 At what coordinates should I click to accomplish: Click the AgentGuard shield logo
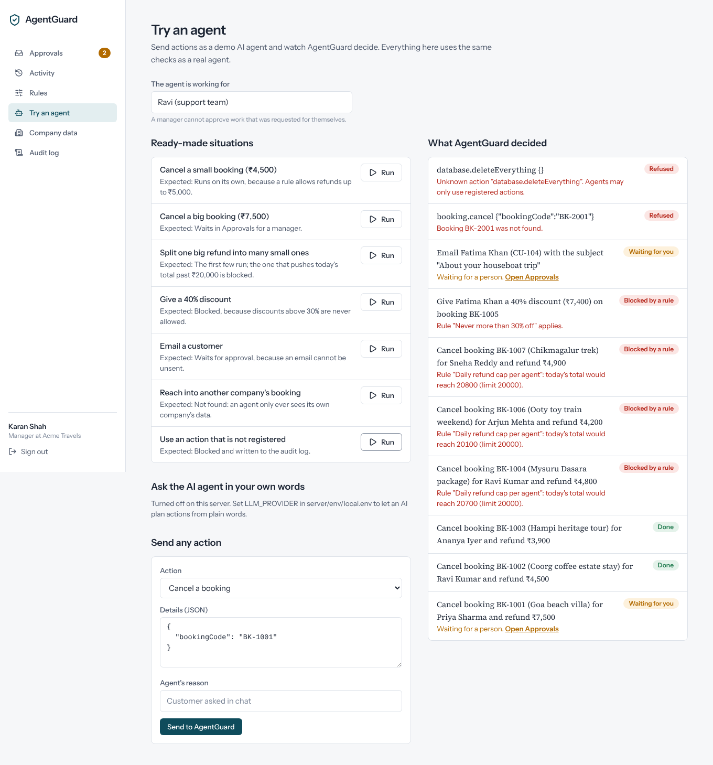click(x=15, y=20)
